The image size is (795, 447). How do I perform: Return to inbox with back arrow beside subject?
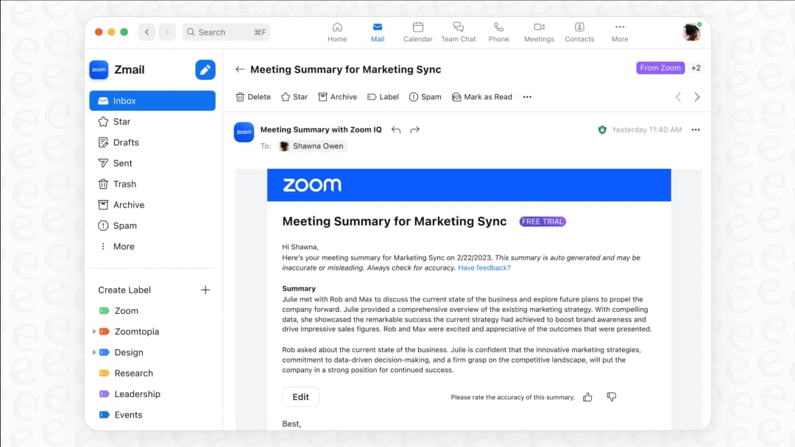point(240,69)
